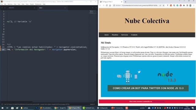Click the footer link in the red bar
196x110 pixels.
[158, 101]
